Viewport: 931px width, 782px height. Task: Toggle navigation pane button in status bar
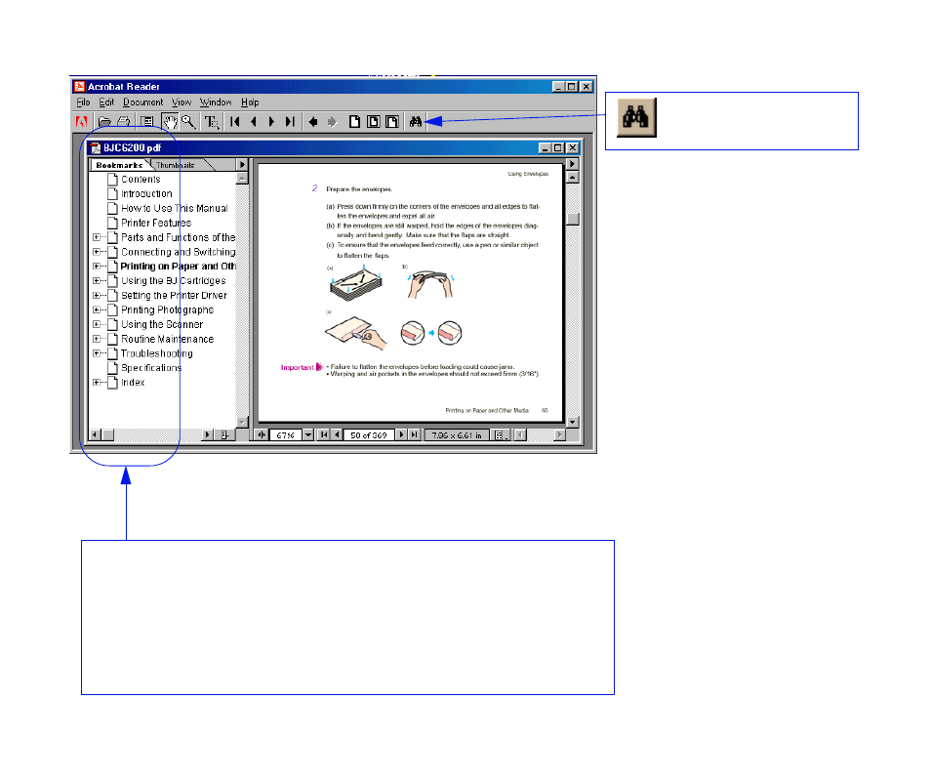(262, 435)
